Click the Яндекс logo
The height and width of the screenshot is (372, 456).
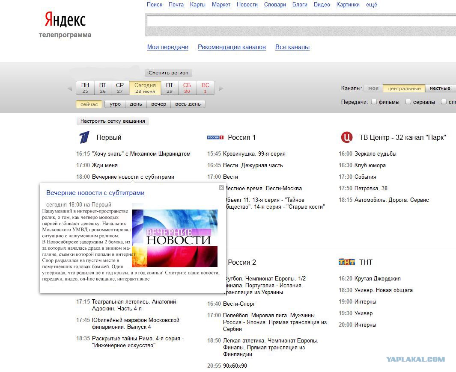pyautogui.click(x=65, y=20)
